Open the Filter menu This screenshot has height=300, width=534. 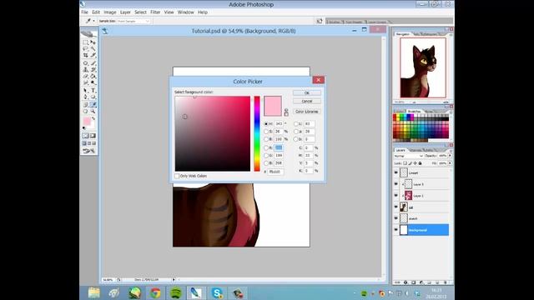[x=155, y=12]
